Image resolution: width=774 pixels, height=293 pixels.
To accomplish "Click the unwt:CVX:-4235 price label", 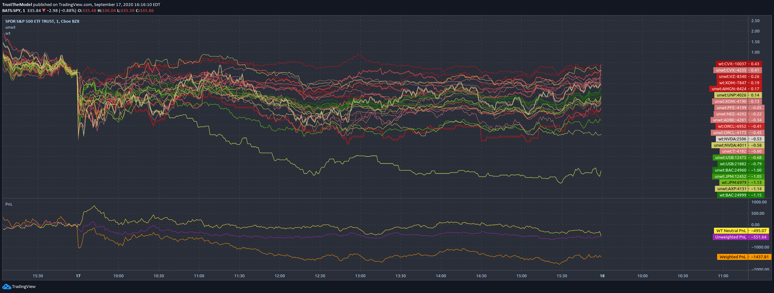I will (738, 70).
